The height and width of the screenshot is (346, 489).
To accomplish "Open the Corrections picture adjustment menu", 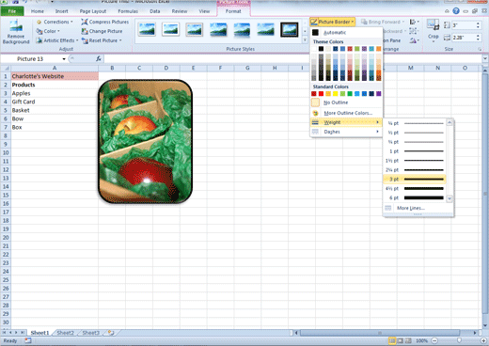I will tap(55, 22).
